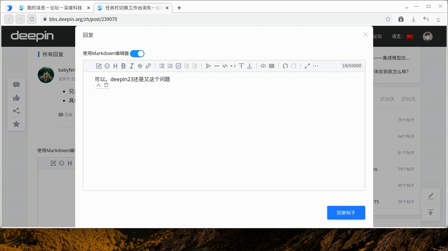448x251 pixels.
Task: Insert a horizontal rule
Action: [217, 66]
